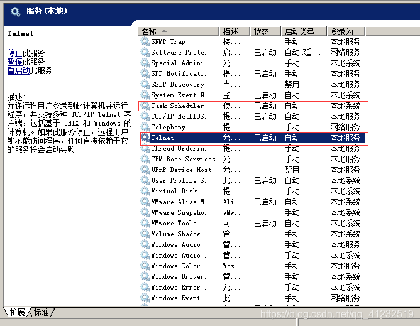Click the Task Scheduler service icon

coord(145,106)
